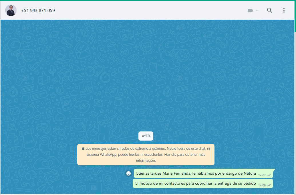The width and height of the screenshot is (296, 195).
Task: Click the lock icon in encryption notice
Action: (83, 149)
